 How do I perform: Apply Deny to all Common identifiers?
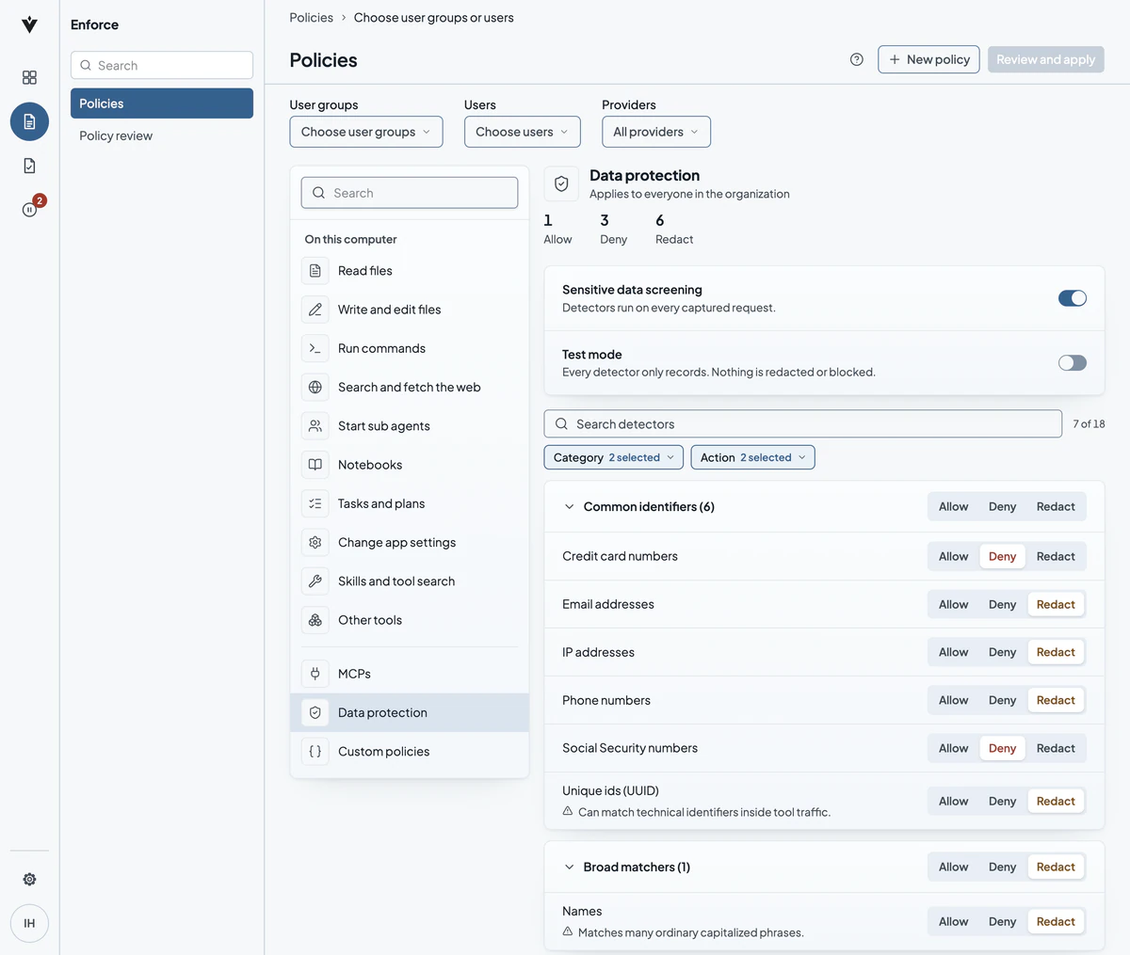(x=1002, y=506)
